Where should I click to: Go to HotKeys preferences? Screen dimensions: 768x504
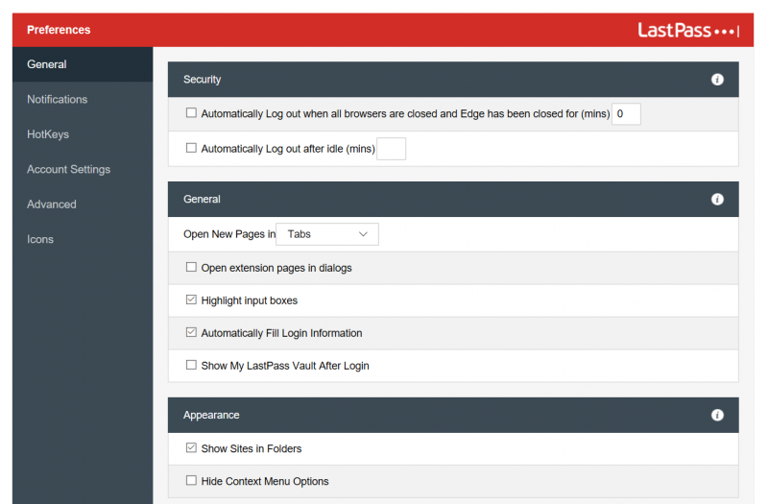click(83, 134)
